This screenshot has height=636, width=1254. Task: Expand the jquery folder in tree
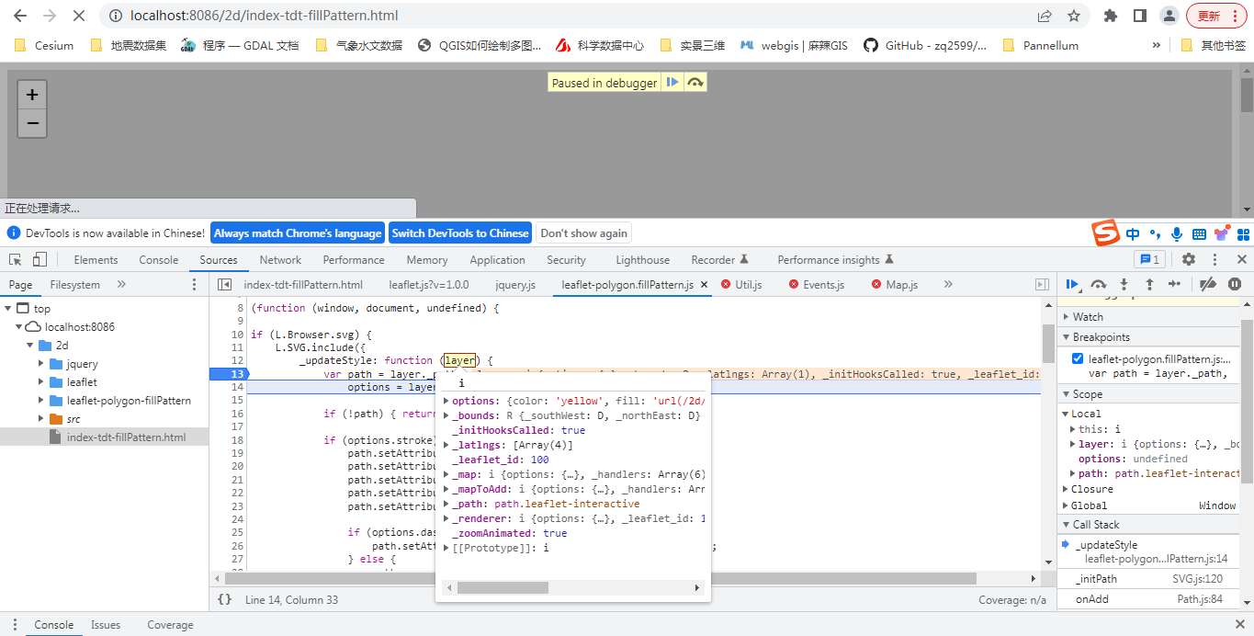(x=41, y=364)
